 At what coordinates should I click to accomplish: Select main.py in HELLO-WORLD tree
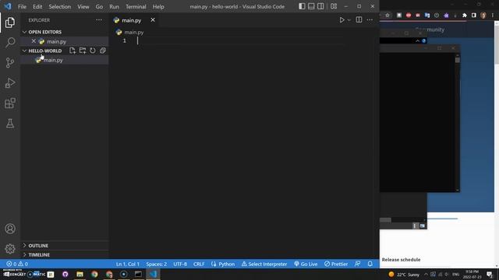pos(65,60)
